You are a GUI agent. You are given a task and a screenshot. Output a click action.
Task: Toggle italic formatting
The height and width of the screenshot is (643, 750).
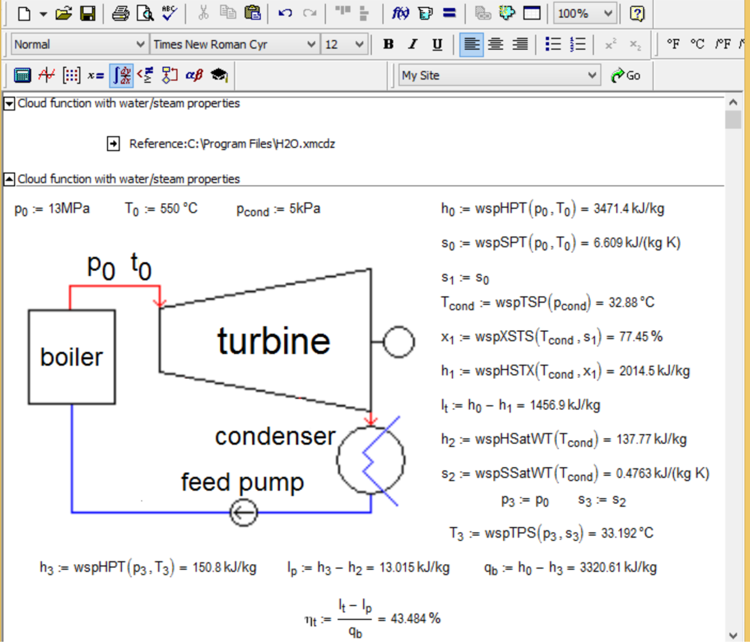click(x=412, y=44)
